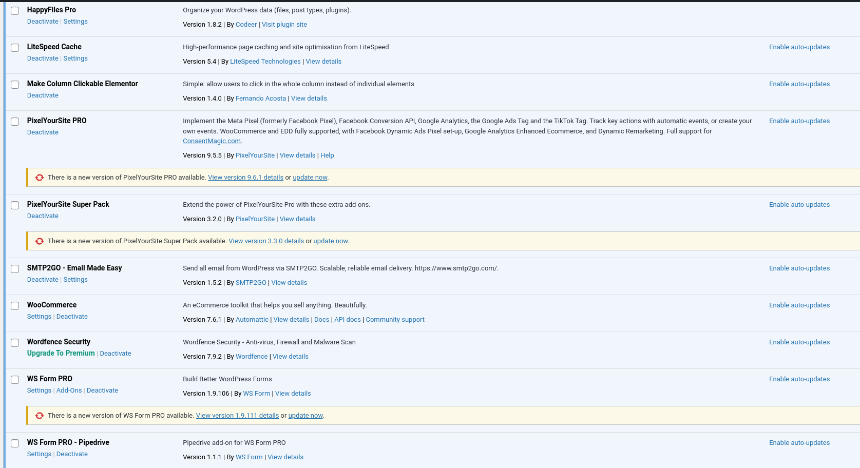Tick the SMTP2GO plugin checkbox

tap(15, 269)
